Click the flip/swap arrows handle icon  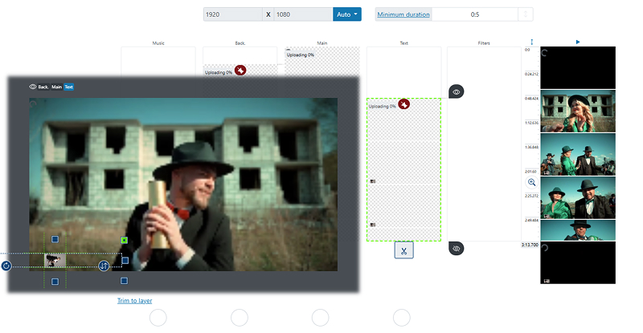[104, 266]
